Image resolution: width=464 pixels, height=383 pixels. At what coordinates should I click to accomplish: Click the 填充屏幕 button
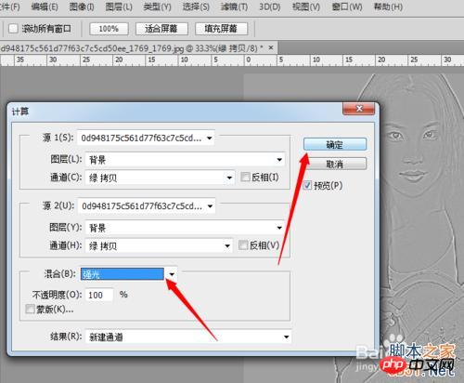pos(221,29)
